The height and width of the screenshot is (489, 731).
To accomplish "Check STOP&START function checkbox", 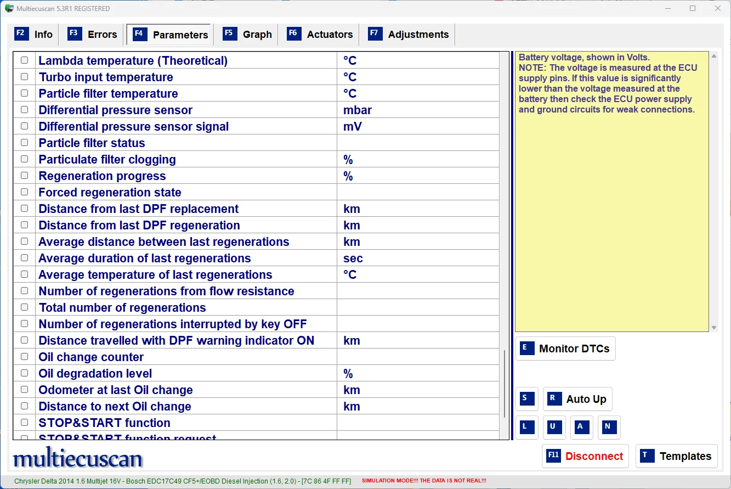I will (x=24, y=423).
